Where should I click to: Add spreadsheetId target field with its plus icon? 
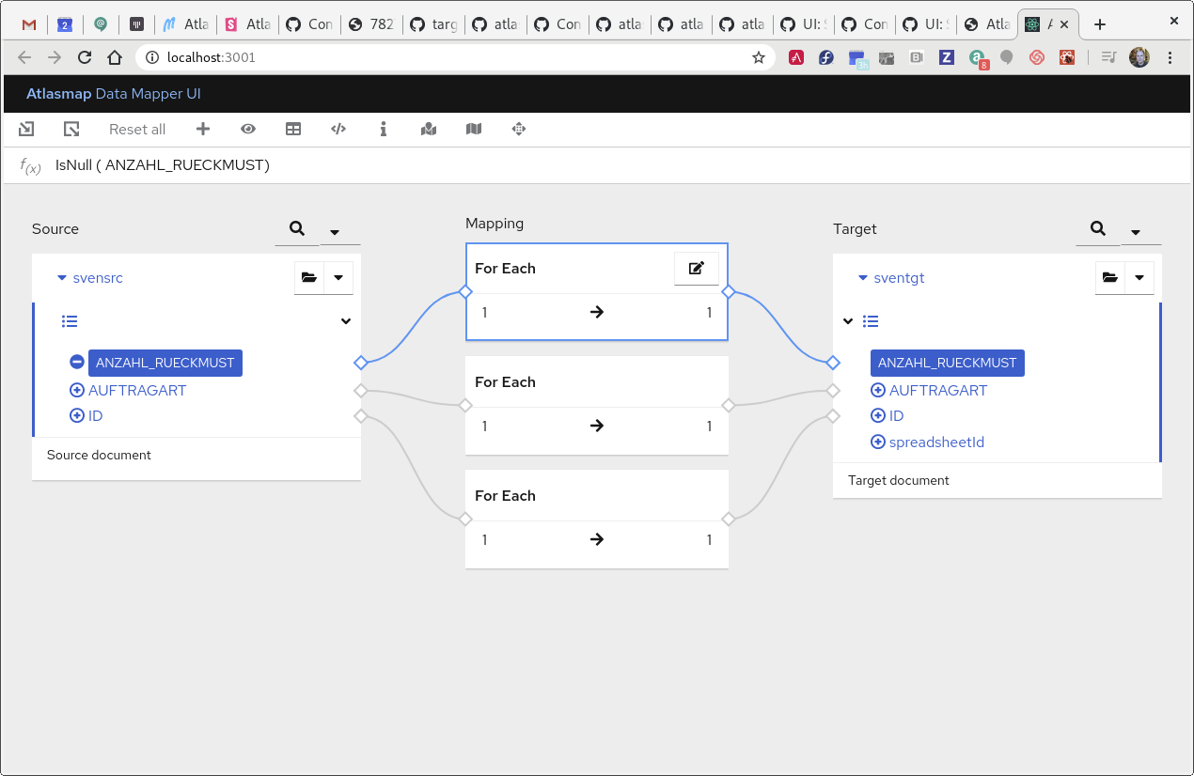pos(877,442)
